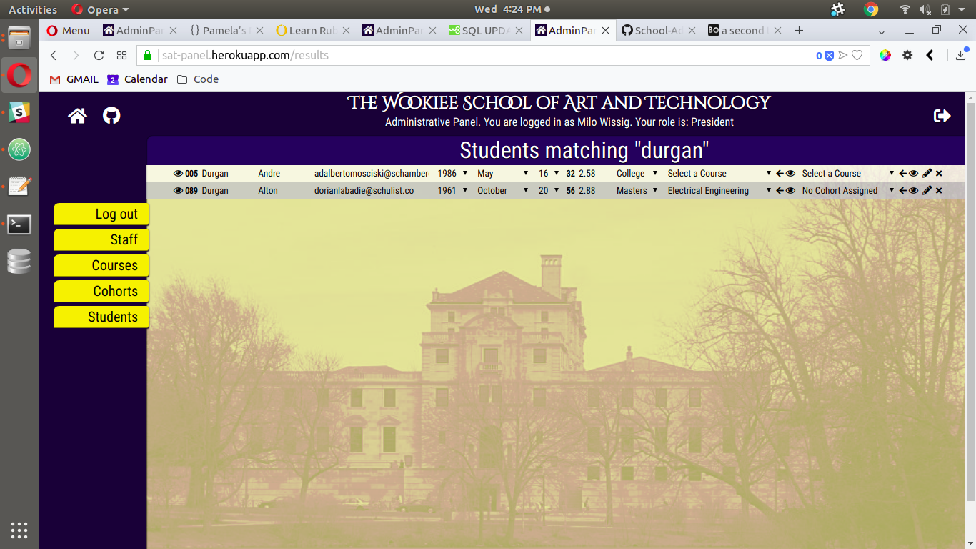Open the Cohorts section
The image size is (976, 549).
click(x=101, y=292)
